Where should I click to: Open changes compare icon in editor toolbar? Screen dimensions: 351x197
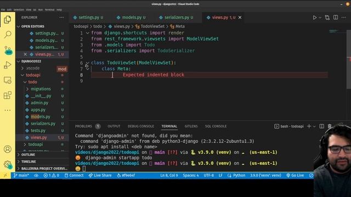point(327,18)
